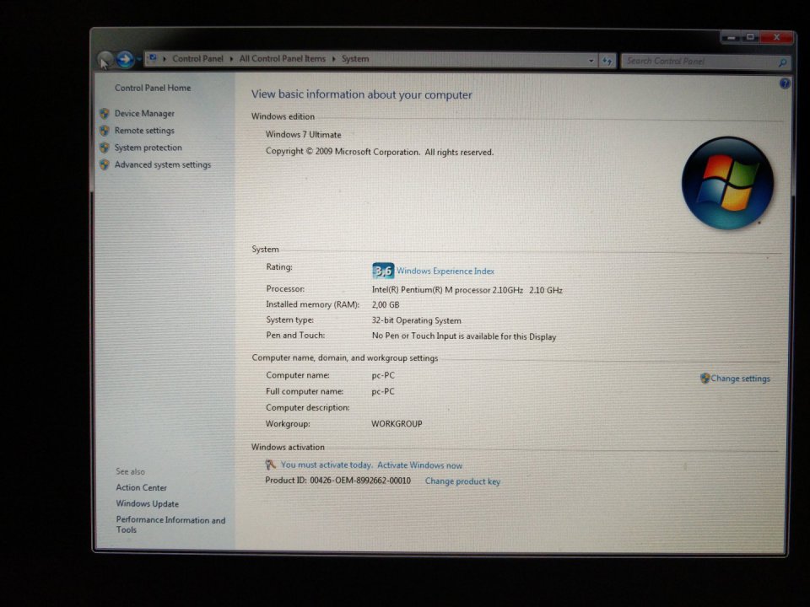Click Change product key link
The height and width of the screenshot is (607, 810).
click(462, 481)
